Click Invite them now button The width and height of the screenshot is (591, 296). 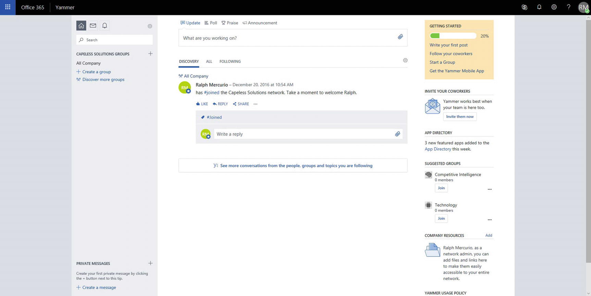pyautogui.click(x=460, y=117)
